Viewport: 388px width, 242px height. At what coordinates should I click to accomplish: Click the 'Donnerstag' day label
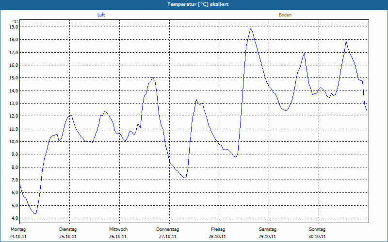pos(167,229)
